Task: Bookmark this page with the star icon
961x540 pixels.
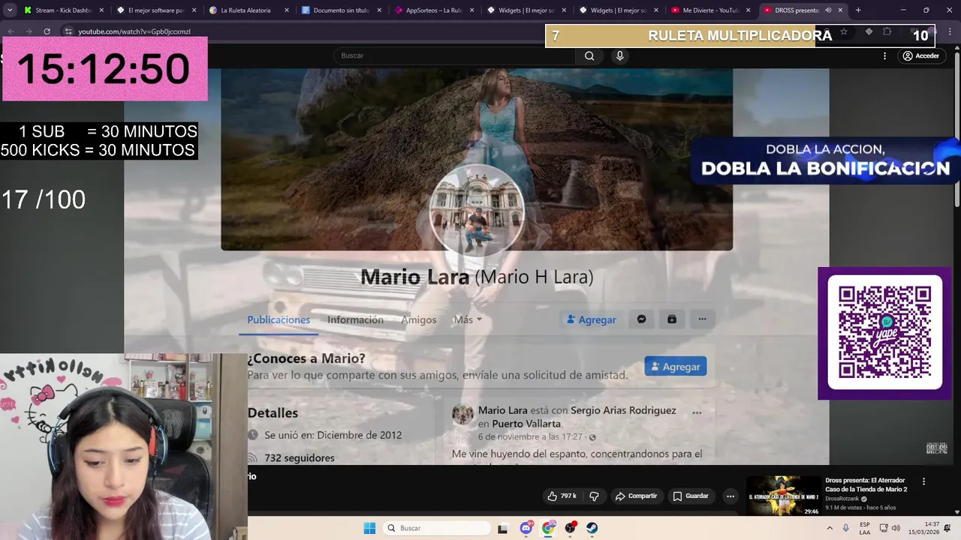Action: (x=844, y=31)
